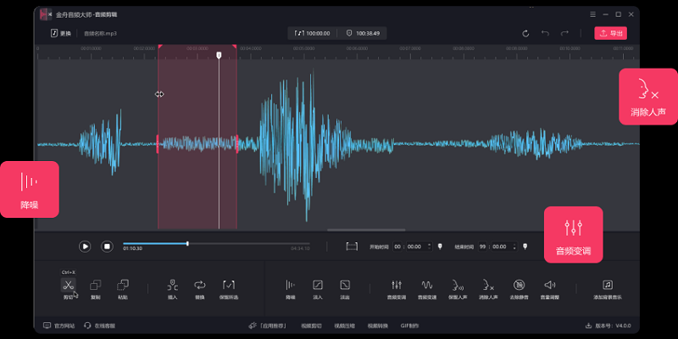The height and width of the screenshot is (339, 678).
Task: Select the Cut (剪切) scissors tool
Action: (68, 286)
